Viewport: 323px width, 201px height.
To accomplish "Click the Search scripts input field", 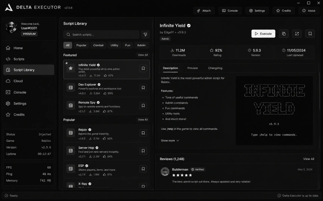I will click(101, 35).
